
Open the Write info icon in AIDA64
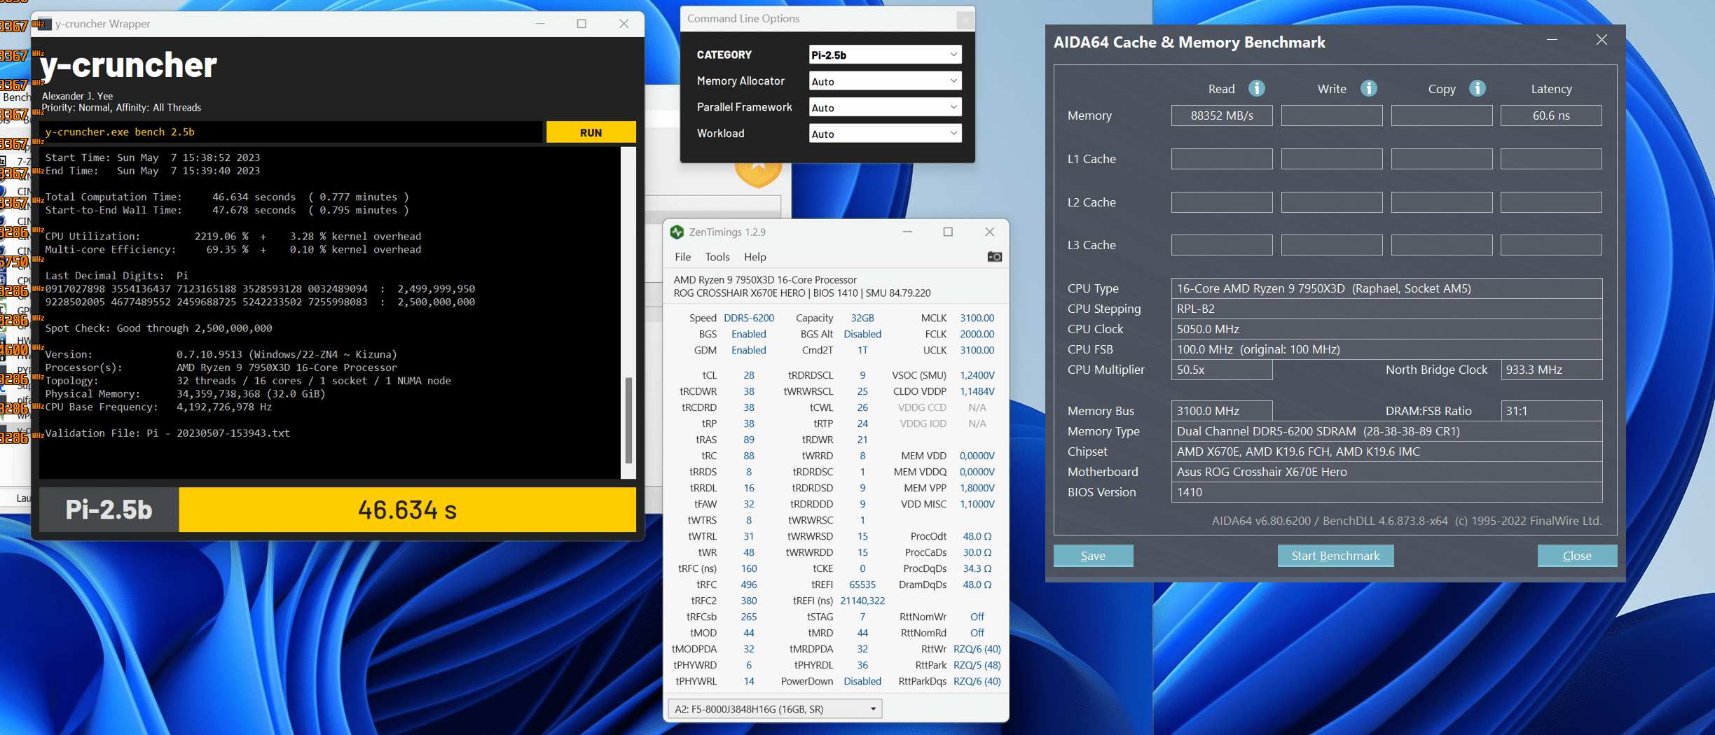pos(1368,88)
